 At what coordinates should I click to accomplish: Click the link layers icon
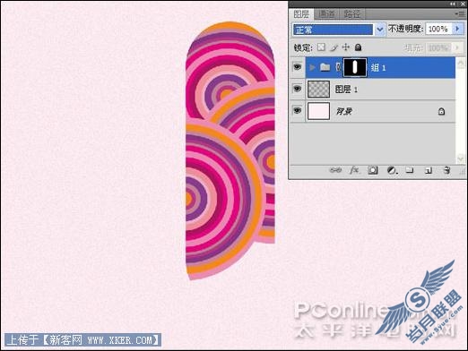pyautogui.click(x=335, y=170)
